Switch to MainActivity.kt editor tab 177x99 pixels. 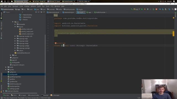69,12
